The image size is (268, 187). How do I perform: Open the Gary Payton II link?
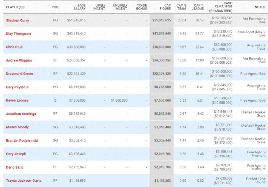click(x=17, y=87)
